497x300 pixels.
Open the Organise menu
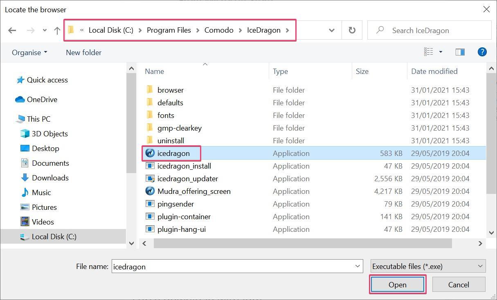29,52
